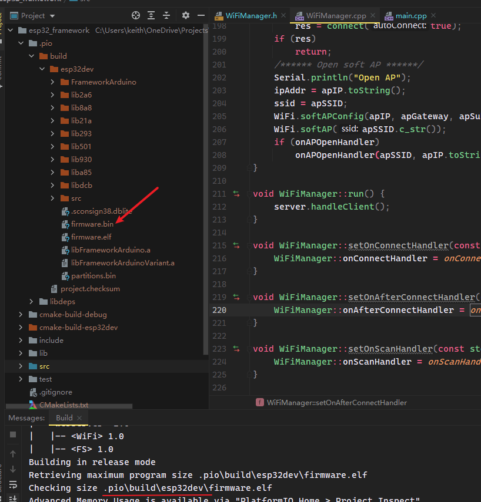
Task: Click gutter navigation icon at line 223
Action: [236, 349]
